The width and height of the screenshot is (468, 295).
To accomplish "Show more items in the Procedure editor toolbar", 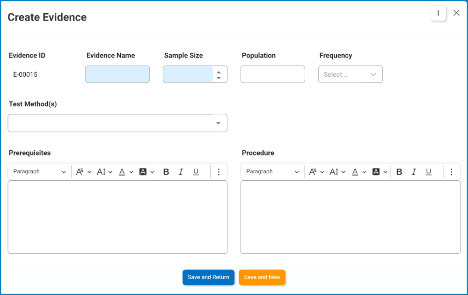I will point(452,171).
